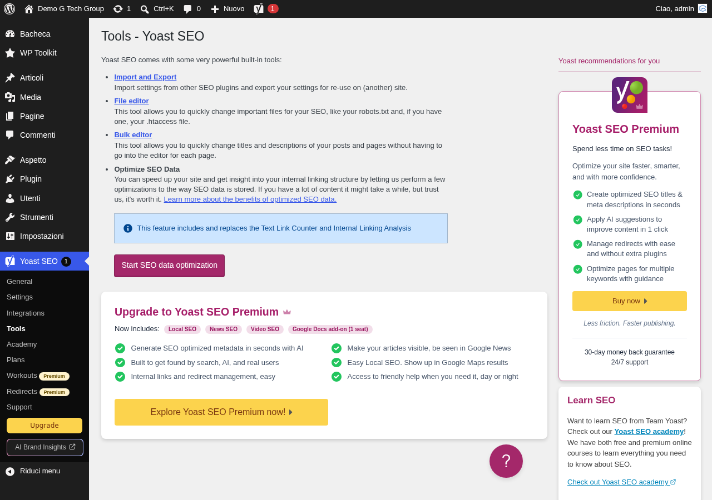Open the General submenu item
Viewport: 712px width, 500px height.
[x=19, y=282]
